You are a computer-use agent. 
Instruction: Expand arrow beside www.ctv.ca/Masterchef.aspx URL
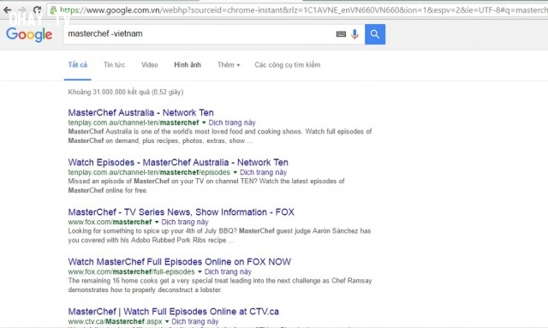167,321
